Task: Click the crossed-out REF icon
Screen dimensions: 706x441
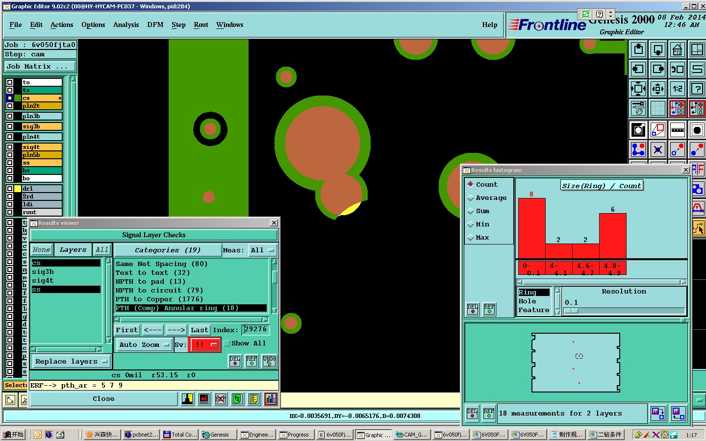Action: [221, 399]
